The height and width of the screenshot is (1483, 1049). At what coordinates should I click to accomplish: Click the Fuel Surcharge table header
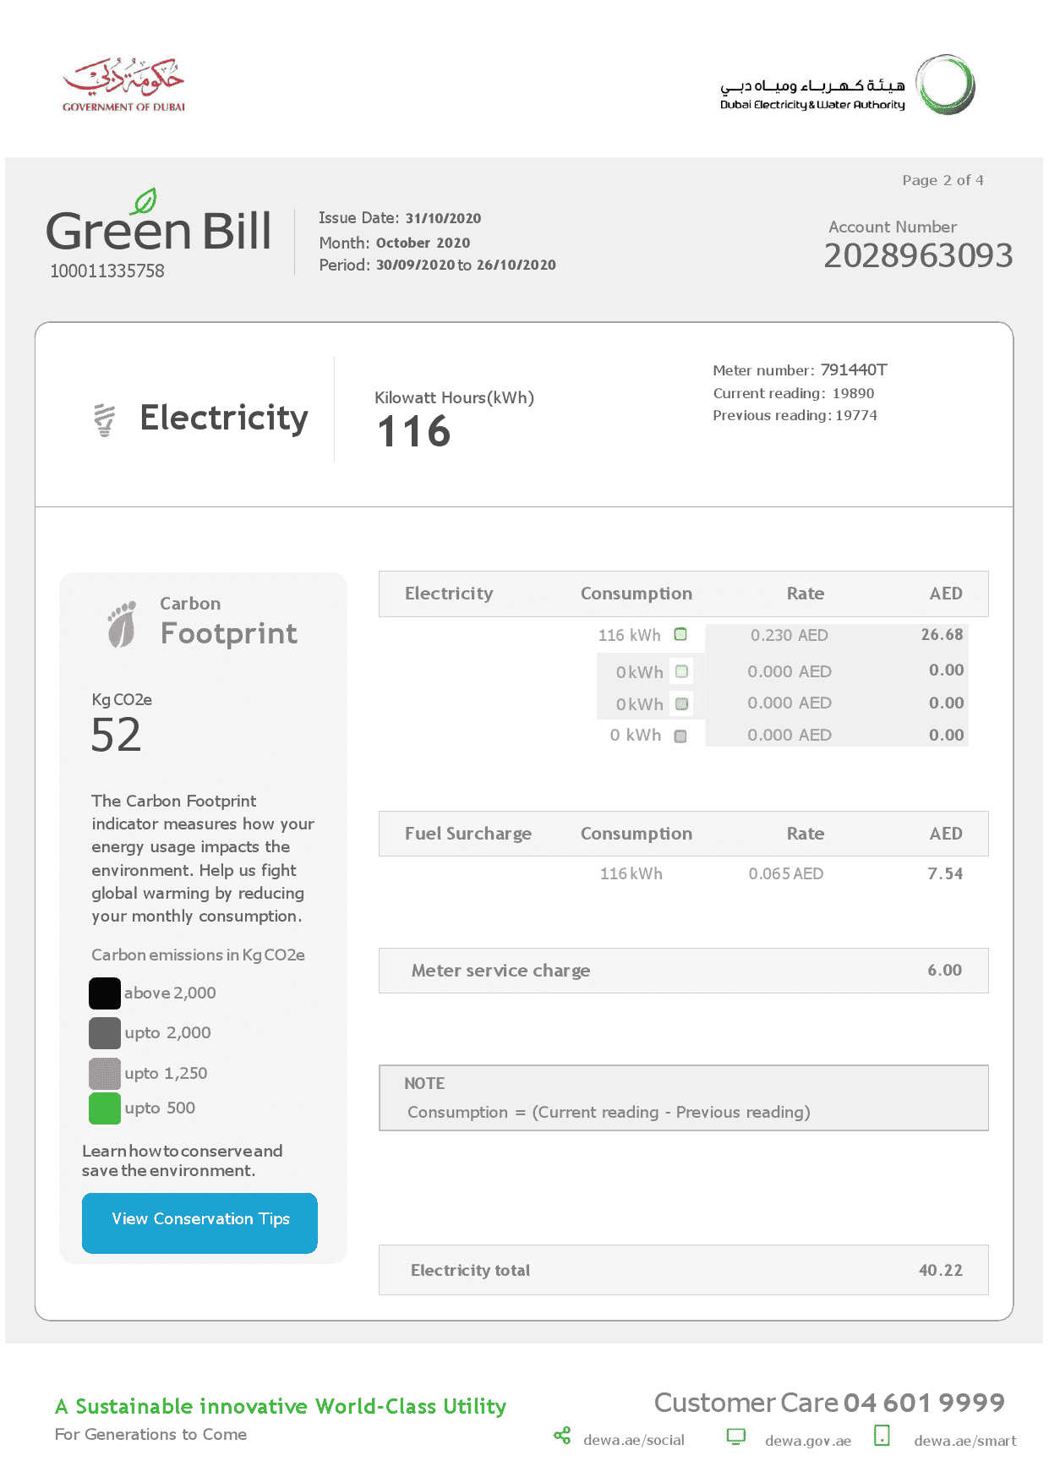point(683,834)
